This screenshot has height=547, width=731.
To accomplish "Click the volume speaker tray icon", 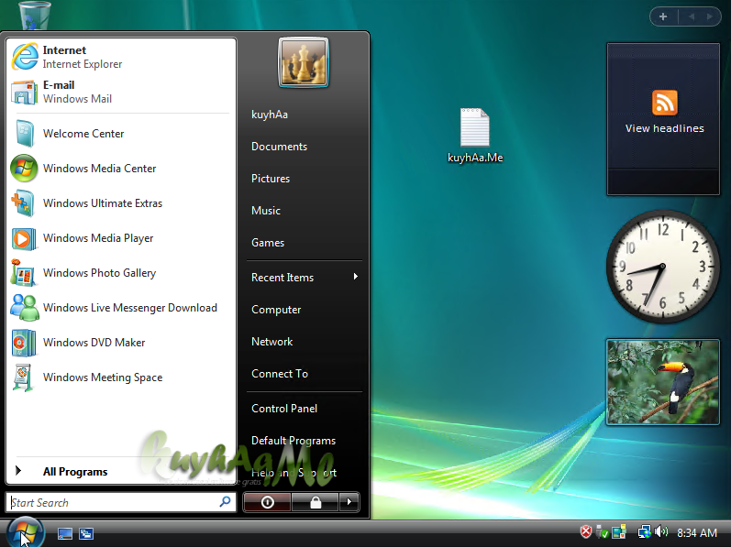I will click(x=661, y=531).
